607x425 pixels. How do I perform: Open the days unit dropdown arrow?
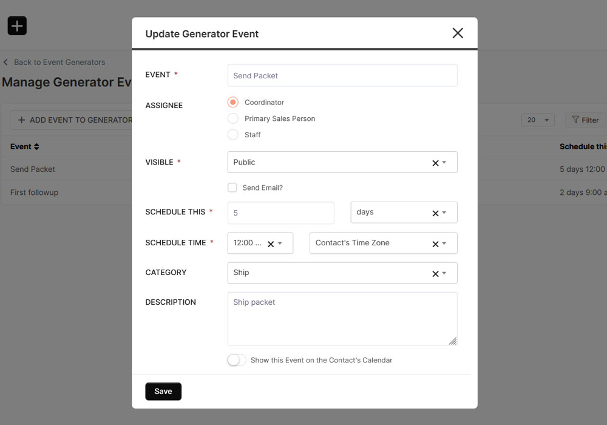click(x=444, y=213)
